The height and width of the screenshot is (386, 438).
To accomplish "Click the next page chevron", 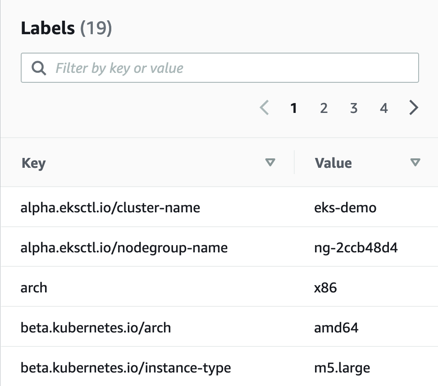I will click(414, 108).
